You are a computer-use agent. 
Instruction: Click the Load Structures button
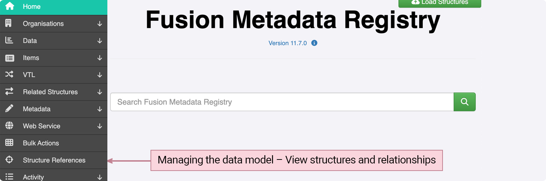point(440,3)
